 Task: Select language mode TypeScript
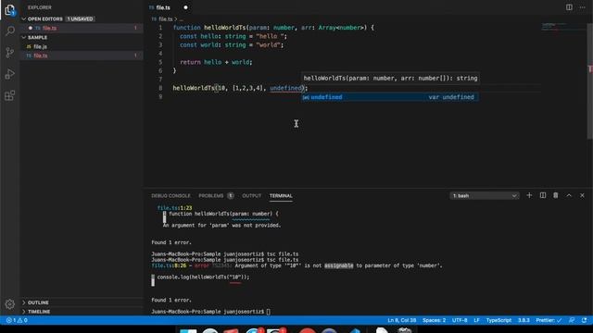pos(498,320)
